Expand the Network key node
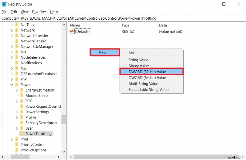Viewport: 246px width, 160px height. pyautogui.click(x=12, y=30)
